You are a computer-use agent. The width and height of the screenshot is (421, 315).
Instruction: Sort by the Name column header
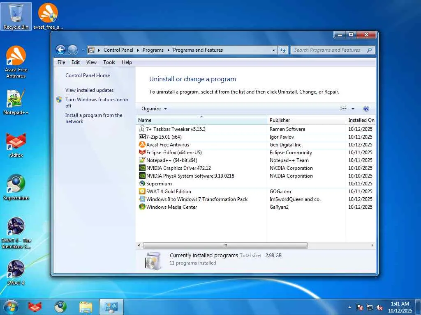201,120
